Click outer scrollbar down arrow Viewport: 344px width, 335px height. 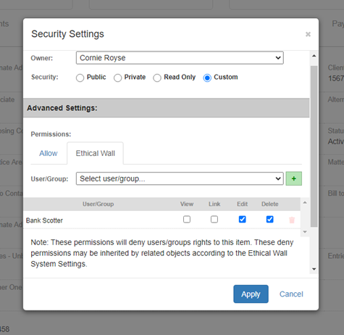click(314, 269)
